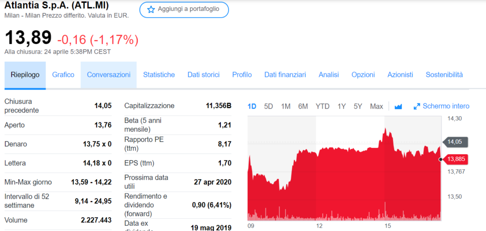Open the Sostenibilità tab
Screen dimensions: 486x231
point(444,75)
